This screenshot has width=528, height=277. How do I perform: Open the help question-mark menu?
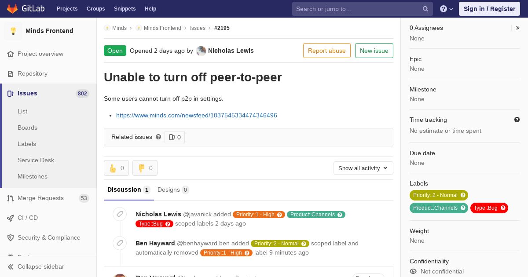coord(447,9)
